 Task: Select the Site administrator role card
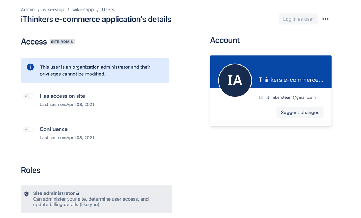[x=96, y=199]
